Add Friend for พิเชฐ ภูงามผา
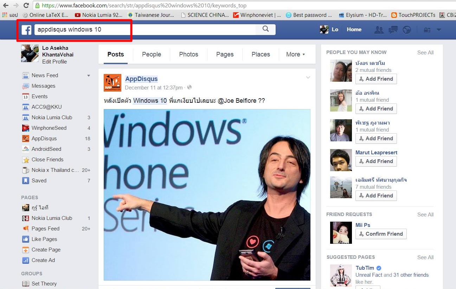Viewport: 456px width, 289px height. pyautogui.click(x=376, y=139)
